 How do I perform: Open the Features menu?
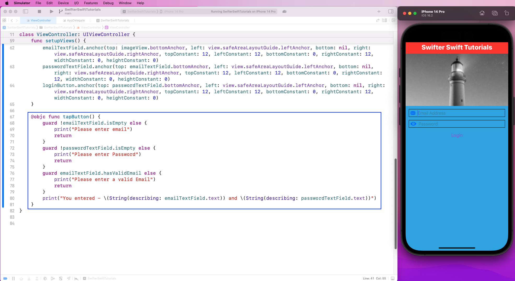(91, 3)
